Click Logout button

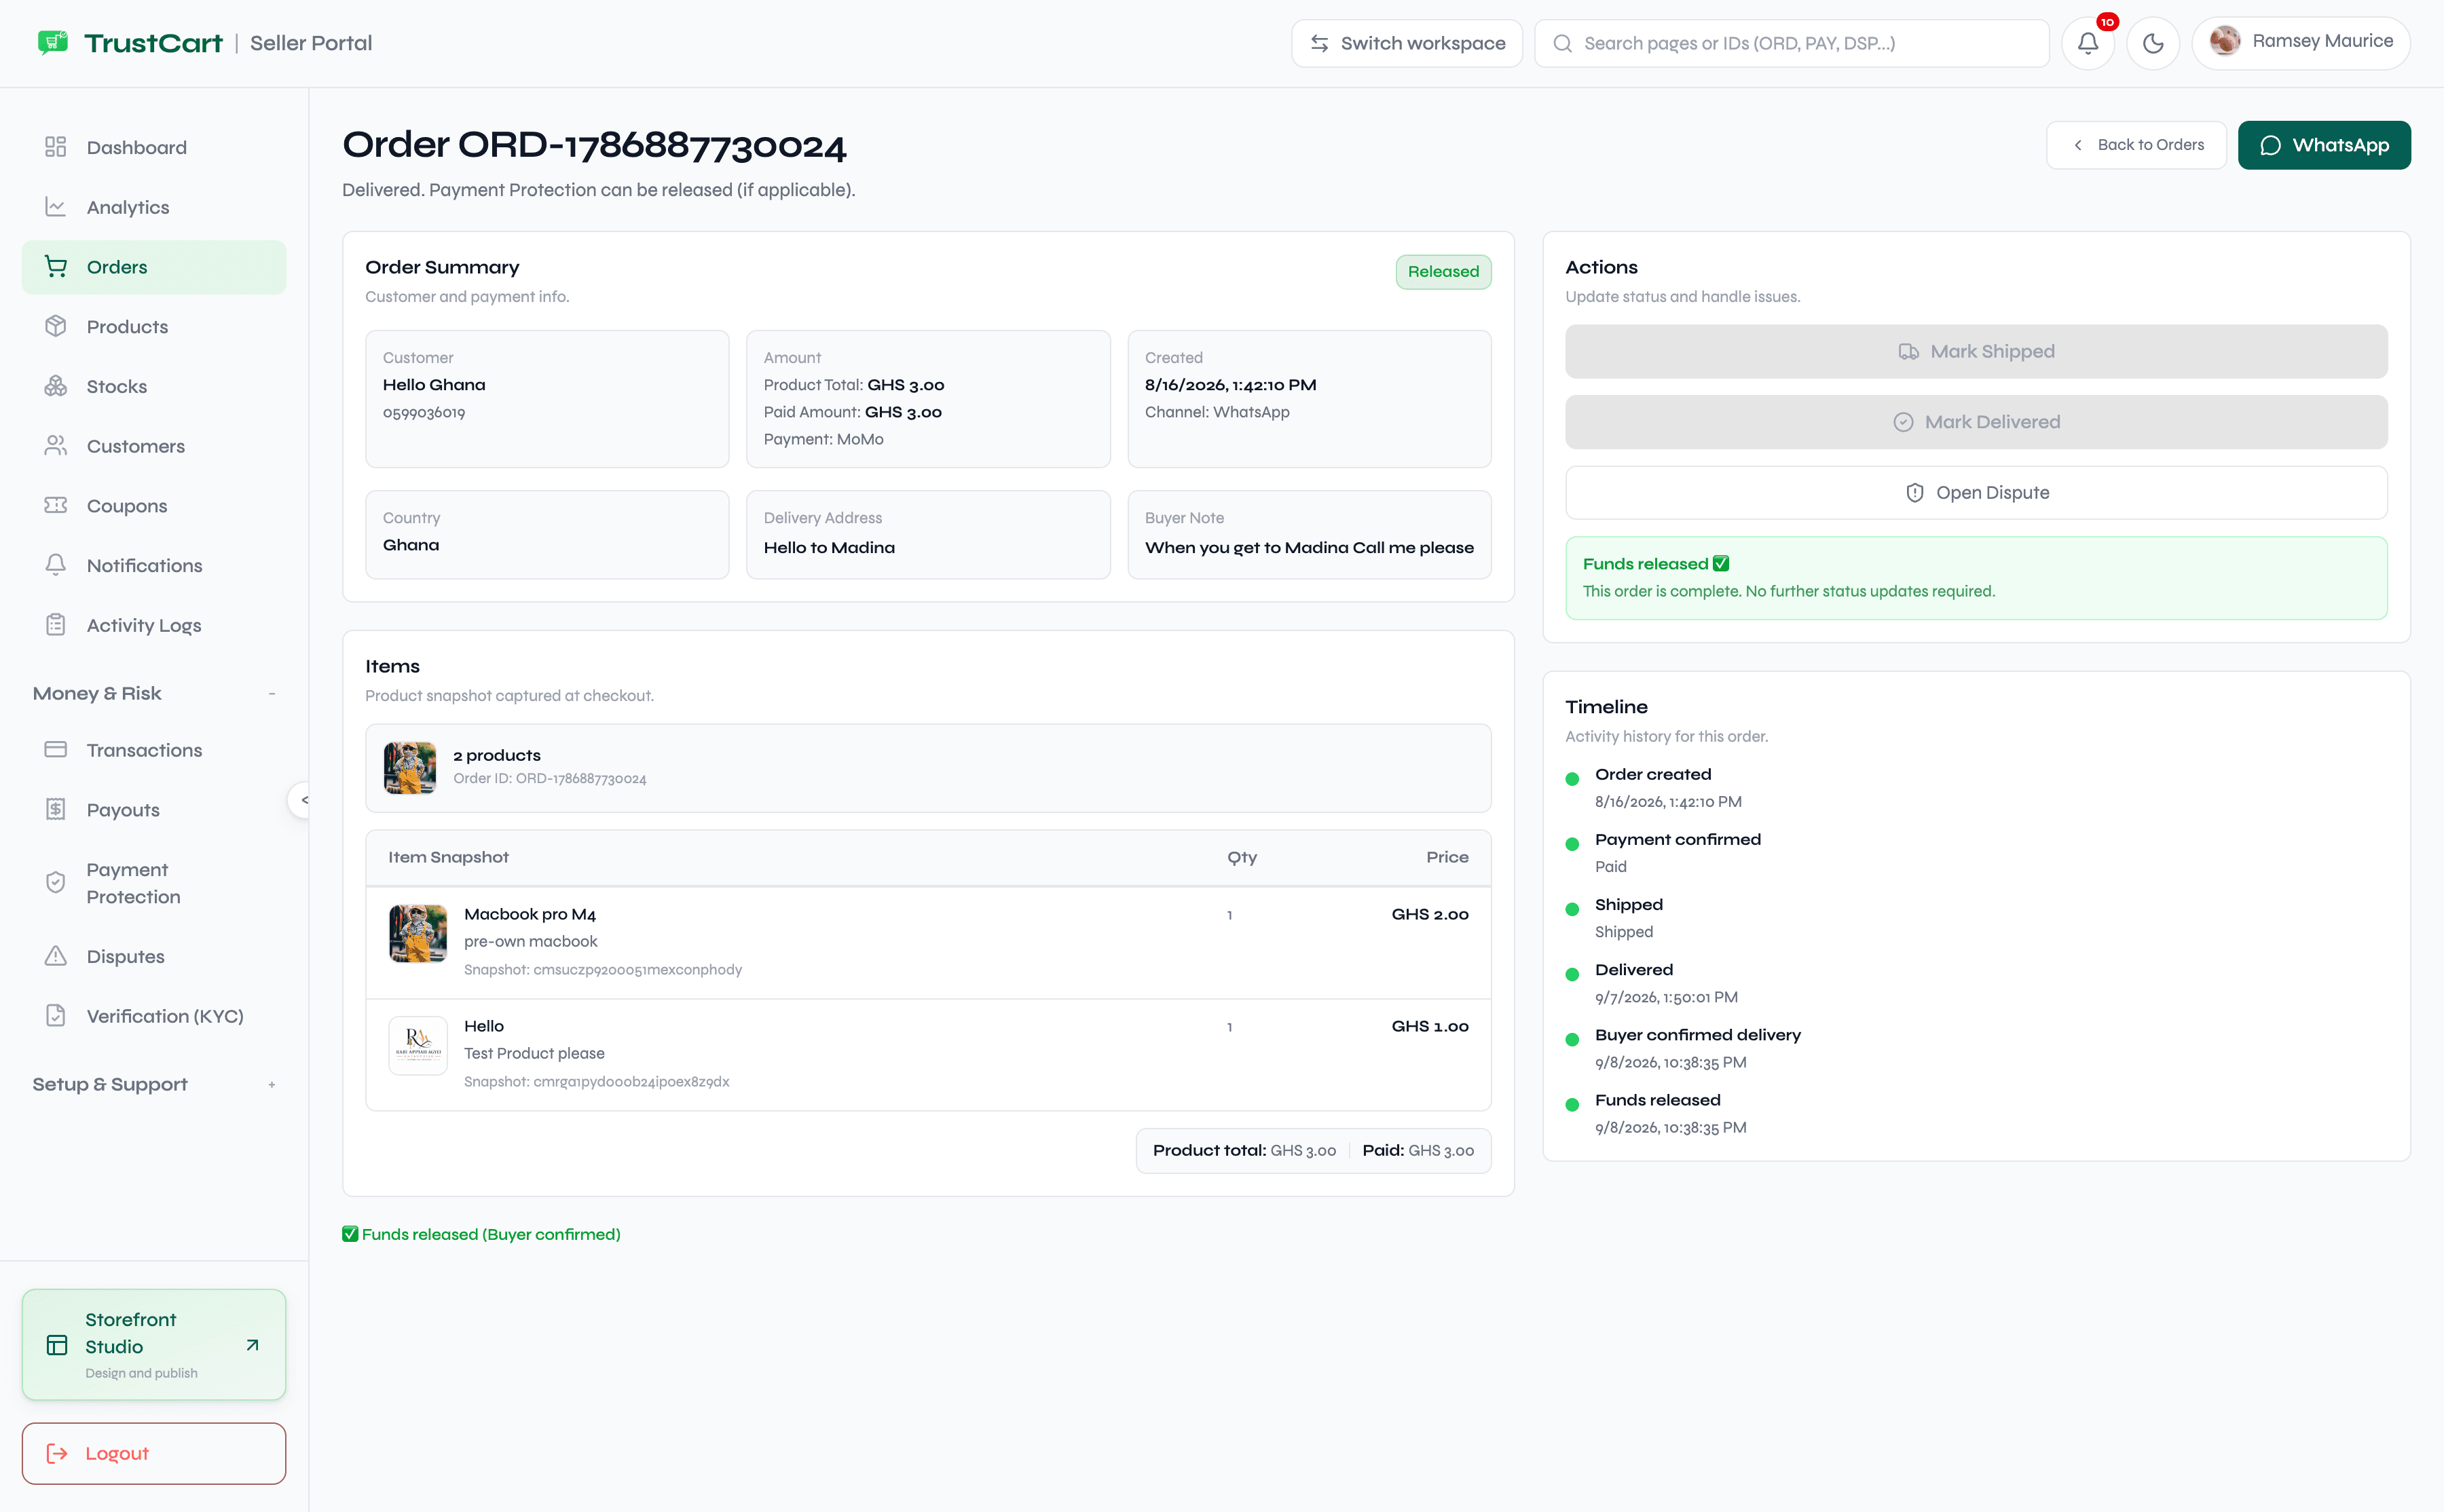[154, 1453]
